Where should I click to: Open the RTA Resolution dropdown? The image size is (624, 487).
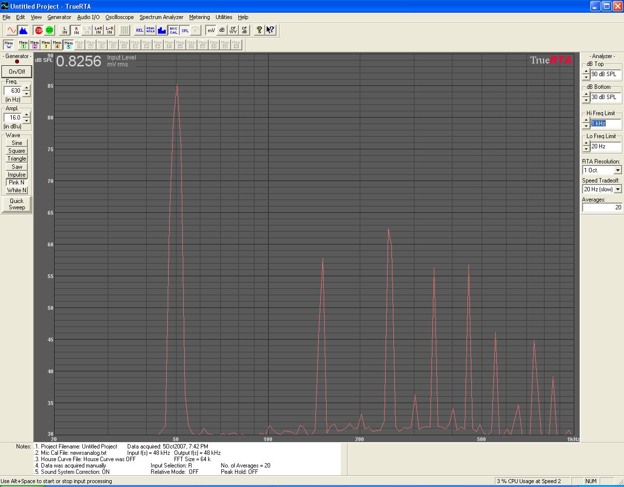(618, 170)
